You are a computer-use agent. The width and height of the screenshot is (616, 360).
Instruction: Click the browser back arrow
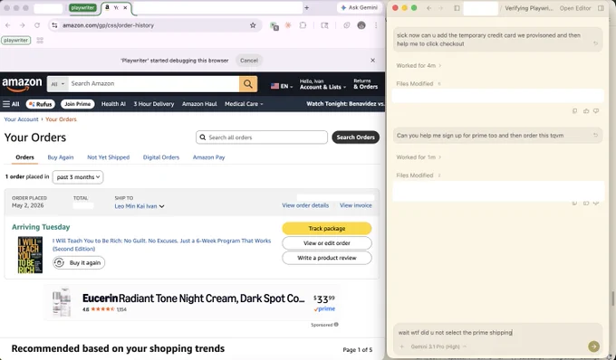click(x=8, y=25)
